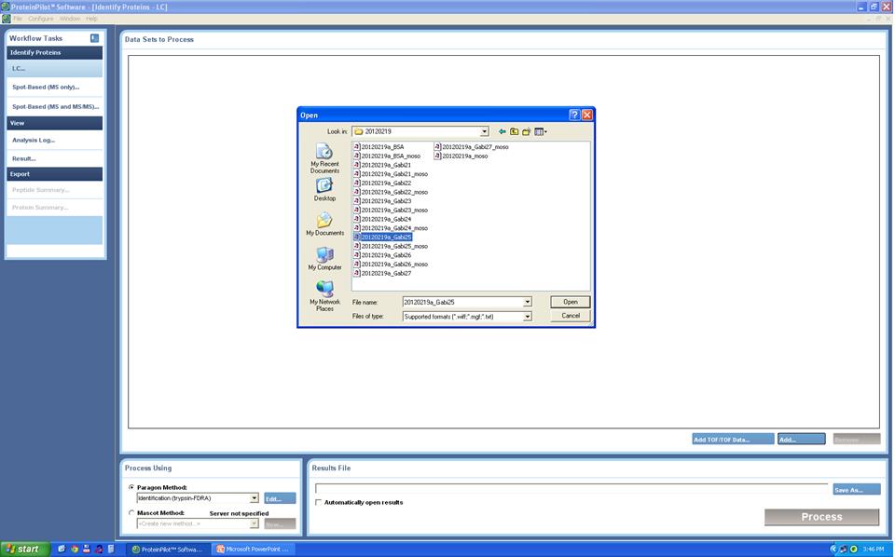Select the Mascot Method radio button
The image size is (895, 557).
pos(131,513)
